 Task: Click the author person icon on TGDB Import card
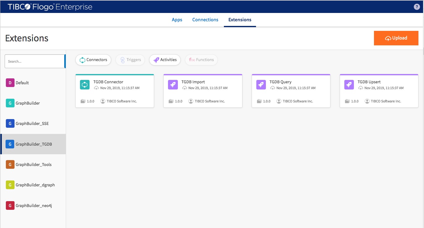pos(191,101)
